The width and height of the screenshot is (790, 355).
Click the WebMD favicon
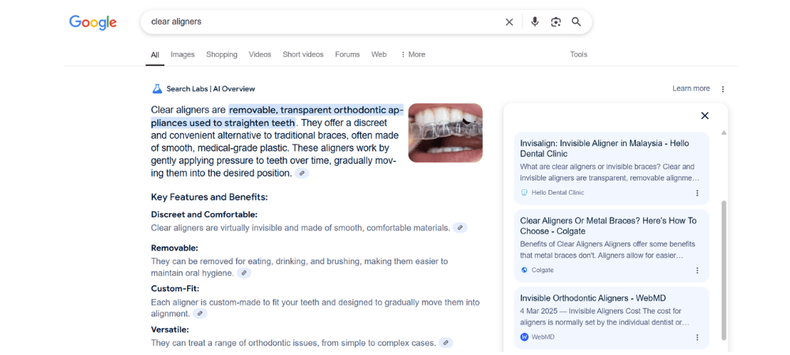[x=524, y=337]
